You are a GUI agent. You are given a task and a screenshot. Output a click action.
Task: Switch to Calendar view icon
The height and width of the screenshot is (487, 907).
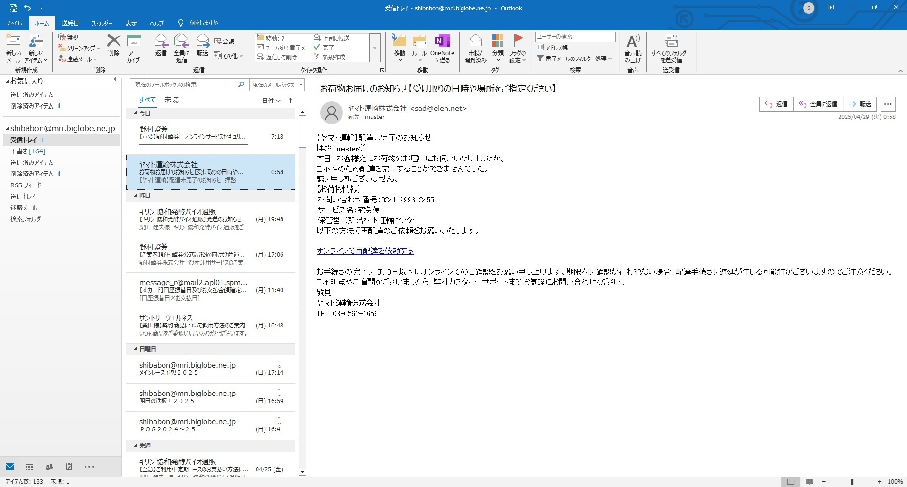(x=30, y=467)
